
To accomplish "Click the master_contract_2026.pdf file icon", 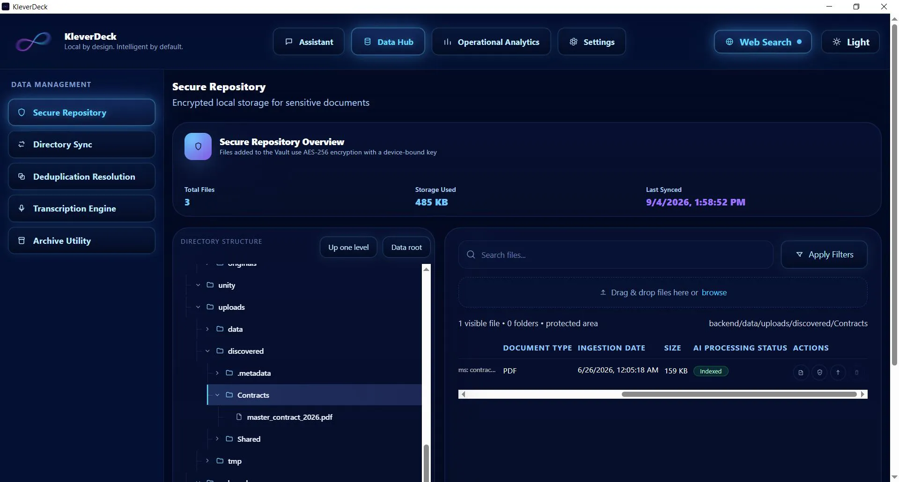I will click(x=239, y=417).
